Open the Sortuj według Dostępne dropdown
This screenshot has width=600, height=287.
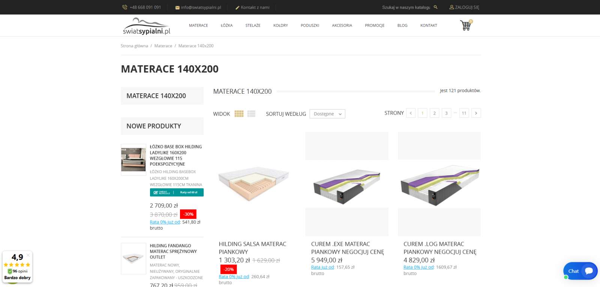(327, 114)
